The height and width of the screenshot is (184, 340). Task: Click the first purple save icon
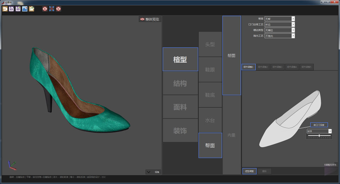click(11, 9)
